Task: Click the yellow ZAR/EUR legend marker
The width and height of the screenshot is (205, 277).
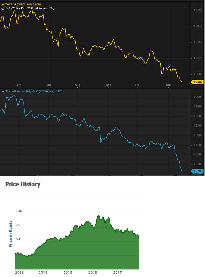Action: (3, 5)
